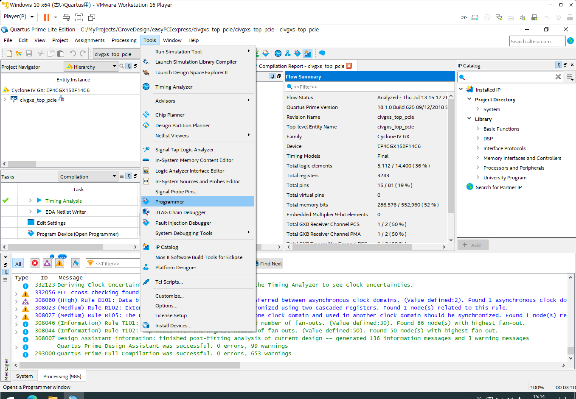Open the VMware Player(P) menu
Screen dimensions: 576x399
coord(18,17)
